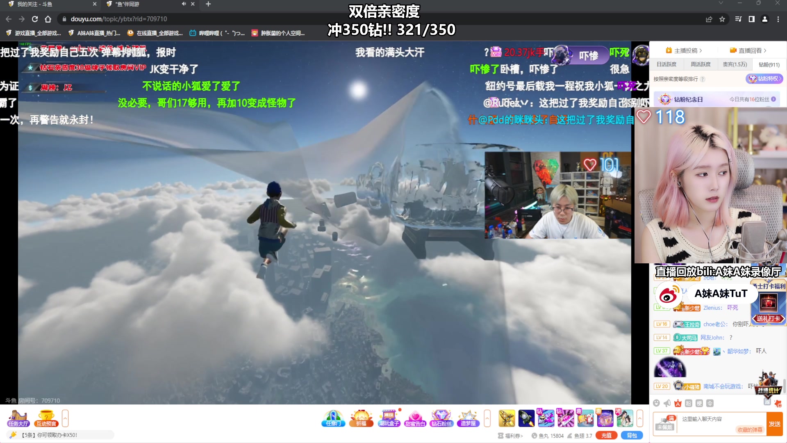Screen dimensions: 787x443
Task: Send the purple treasure chest gift
Action: 605,418
